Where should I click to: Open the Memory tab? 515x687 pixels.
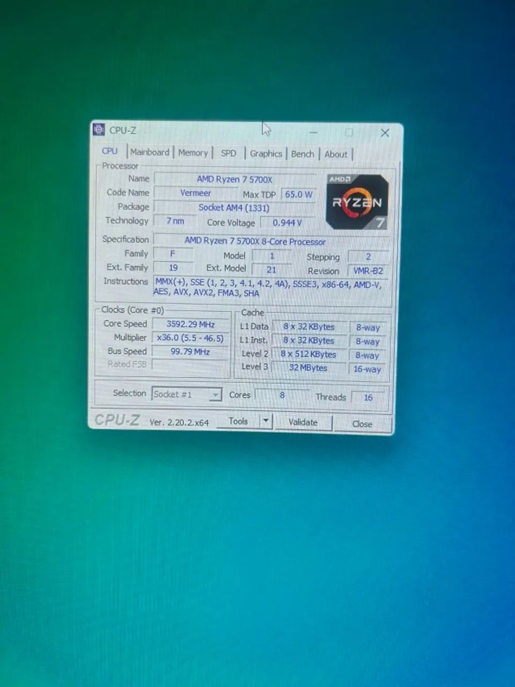tap(193, 153)
